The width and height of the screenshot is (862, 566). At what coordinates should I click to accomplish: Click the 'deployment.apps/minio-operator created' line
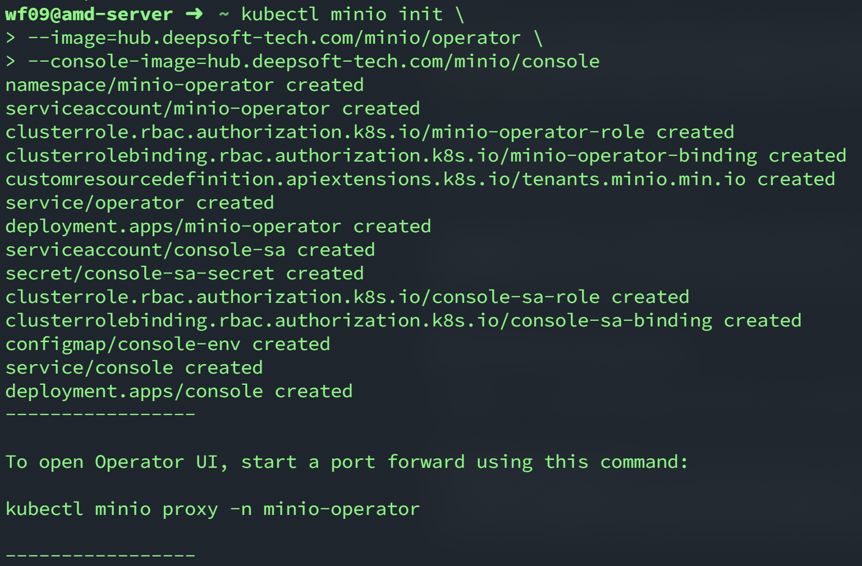coord(218,227)
